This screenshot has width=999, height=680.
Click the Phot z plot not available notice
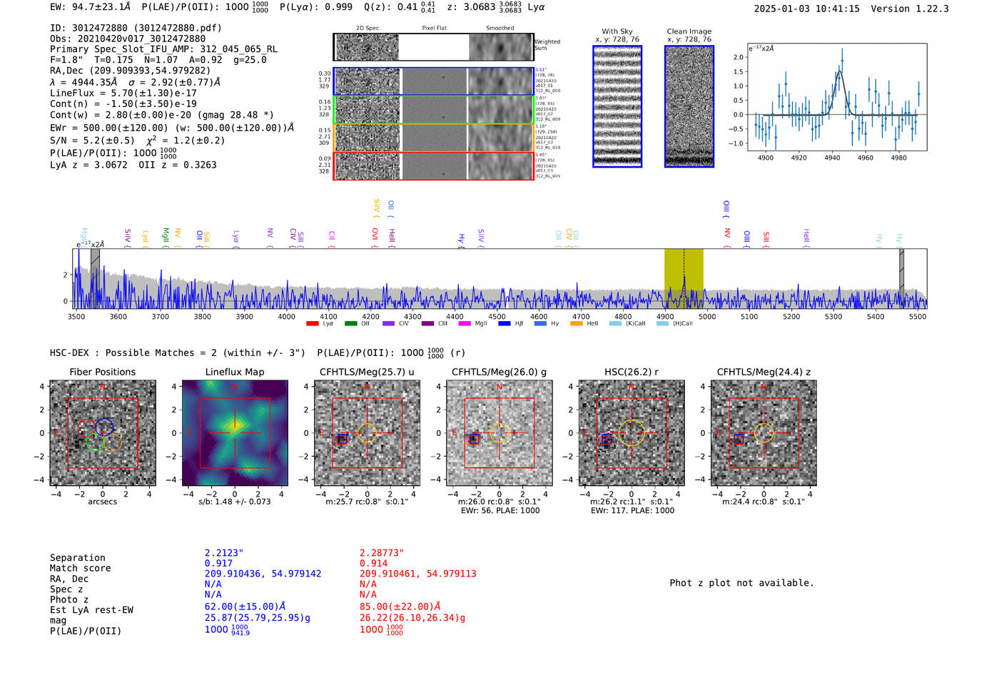(x=741, y=583)
